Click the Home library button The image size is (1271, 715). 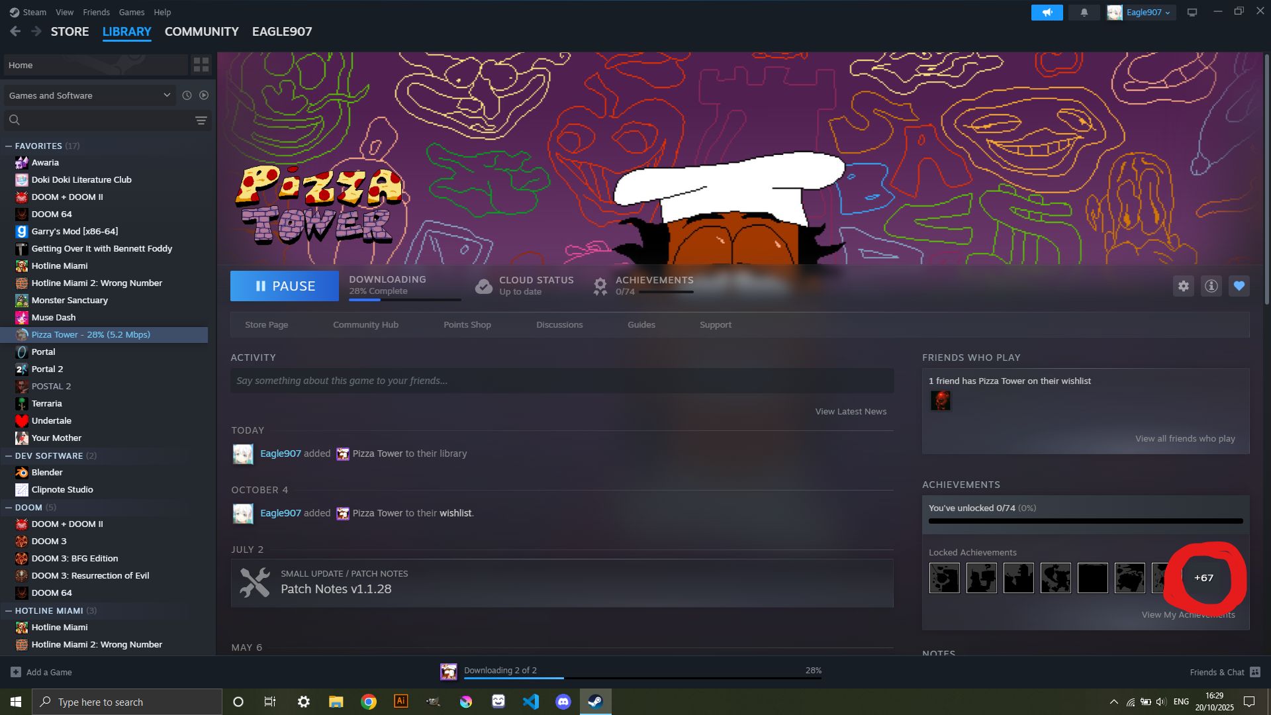click(95, 65)
